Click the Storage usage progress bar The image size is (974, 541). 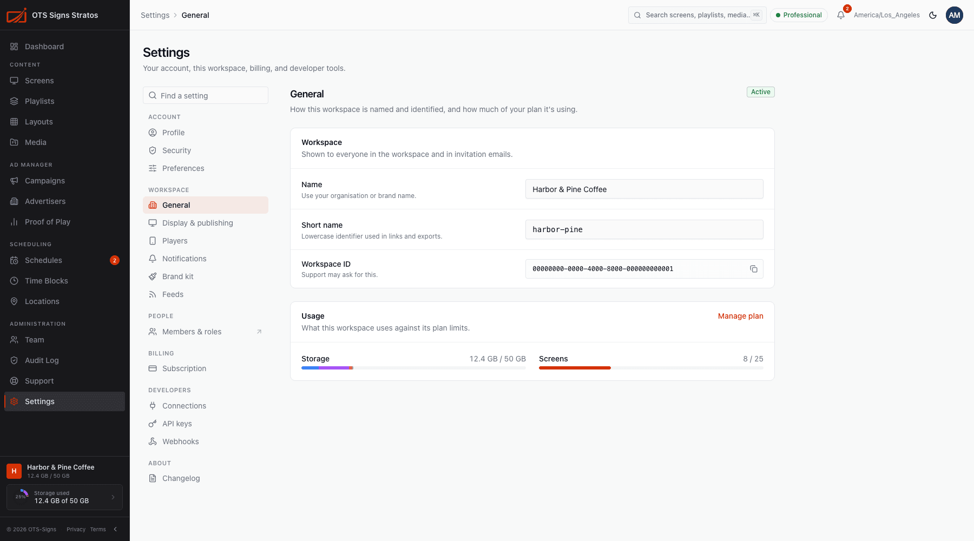pyautogui.click(x=413, y=368)
